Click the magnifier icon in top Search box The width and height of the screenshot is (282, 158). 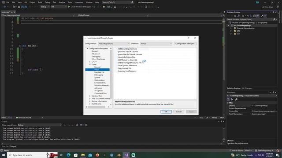(x=132, y=2)
